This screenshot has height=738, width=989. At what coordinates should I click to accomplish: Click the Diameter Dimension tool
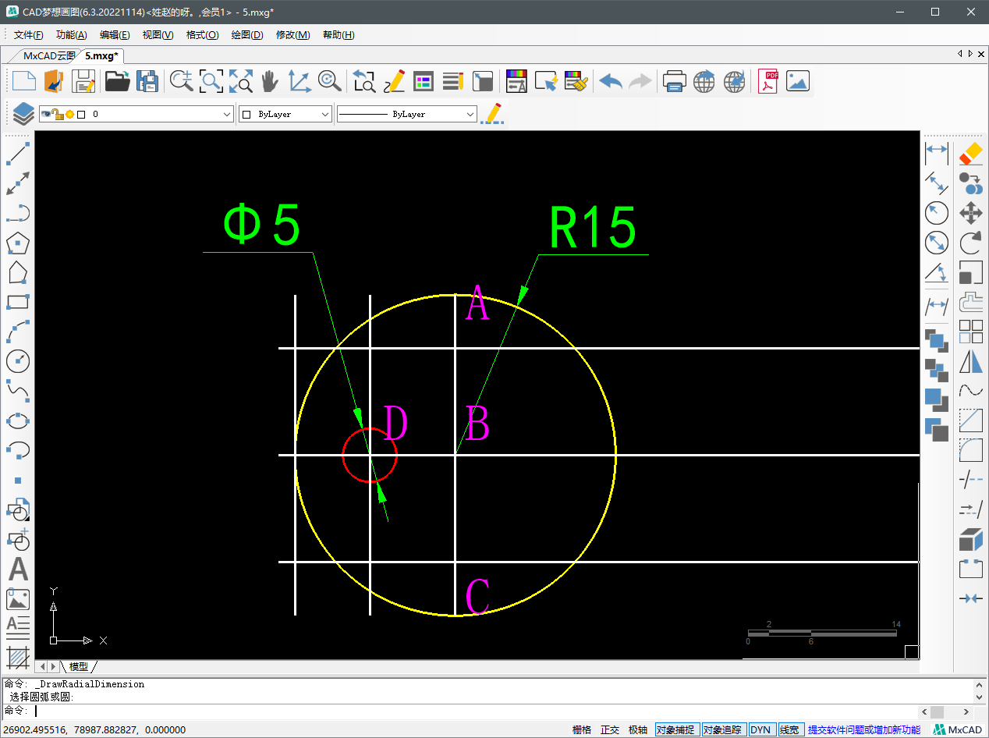936,243
